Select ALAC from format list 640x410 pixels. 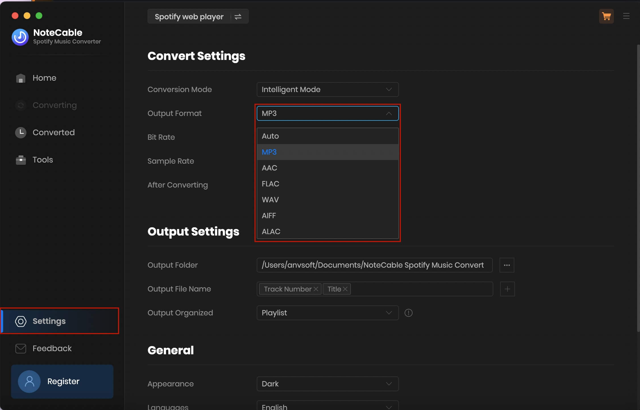pos(271,232)
